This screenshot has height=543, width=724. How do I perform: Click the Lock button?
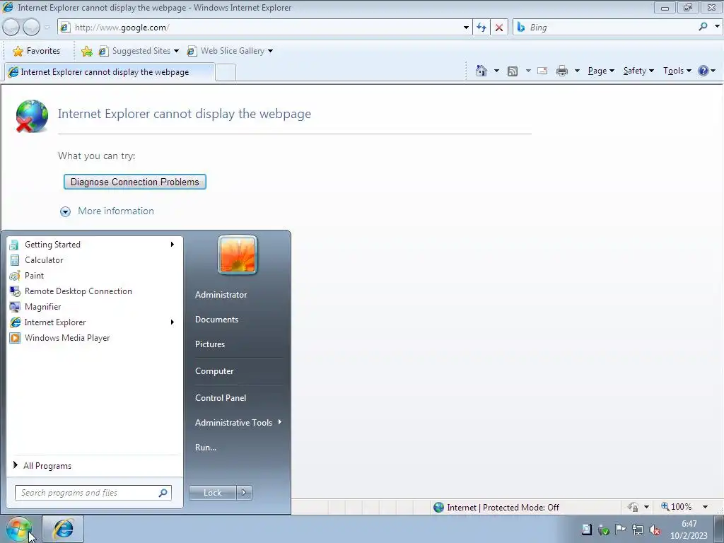212,493
